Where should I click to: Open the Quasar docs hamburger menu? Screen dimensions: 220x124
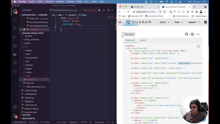[120, 22]
